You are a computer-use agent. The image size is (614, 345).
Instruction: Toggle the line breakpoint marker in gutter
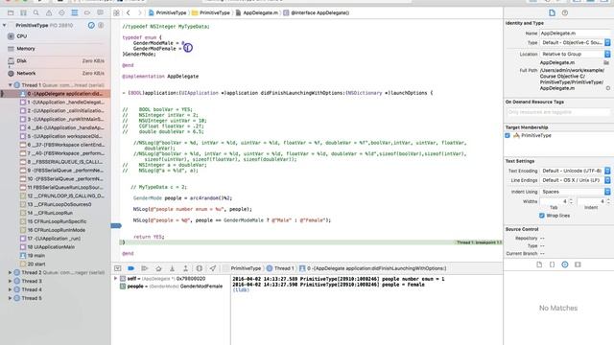point(116,226)
